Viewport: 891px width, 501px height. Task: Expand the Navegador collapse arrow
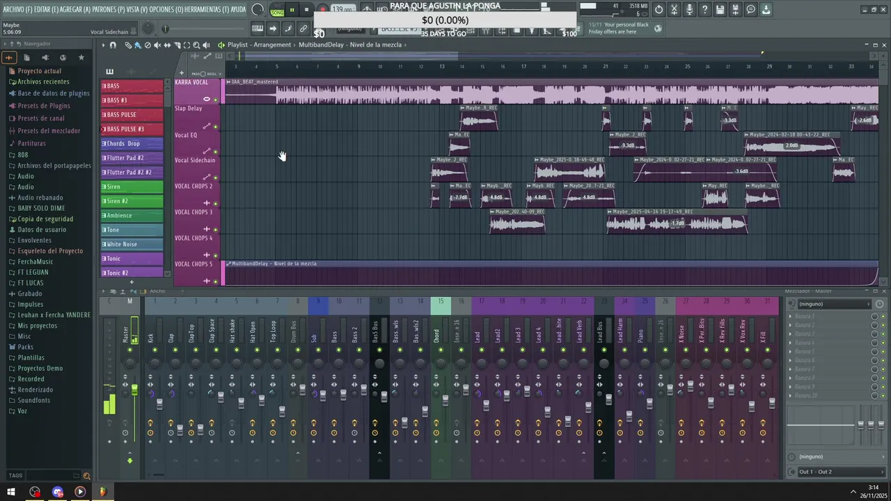coord(5,44)
